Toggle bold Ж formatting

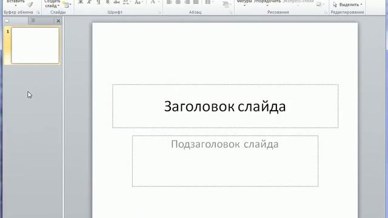(x=81, y=2)
